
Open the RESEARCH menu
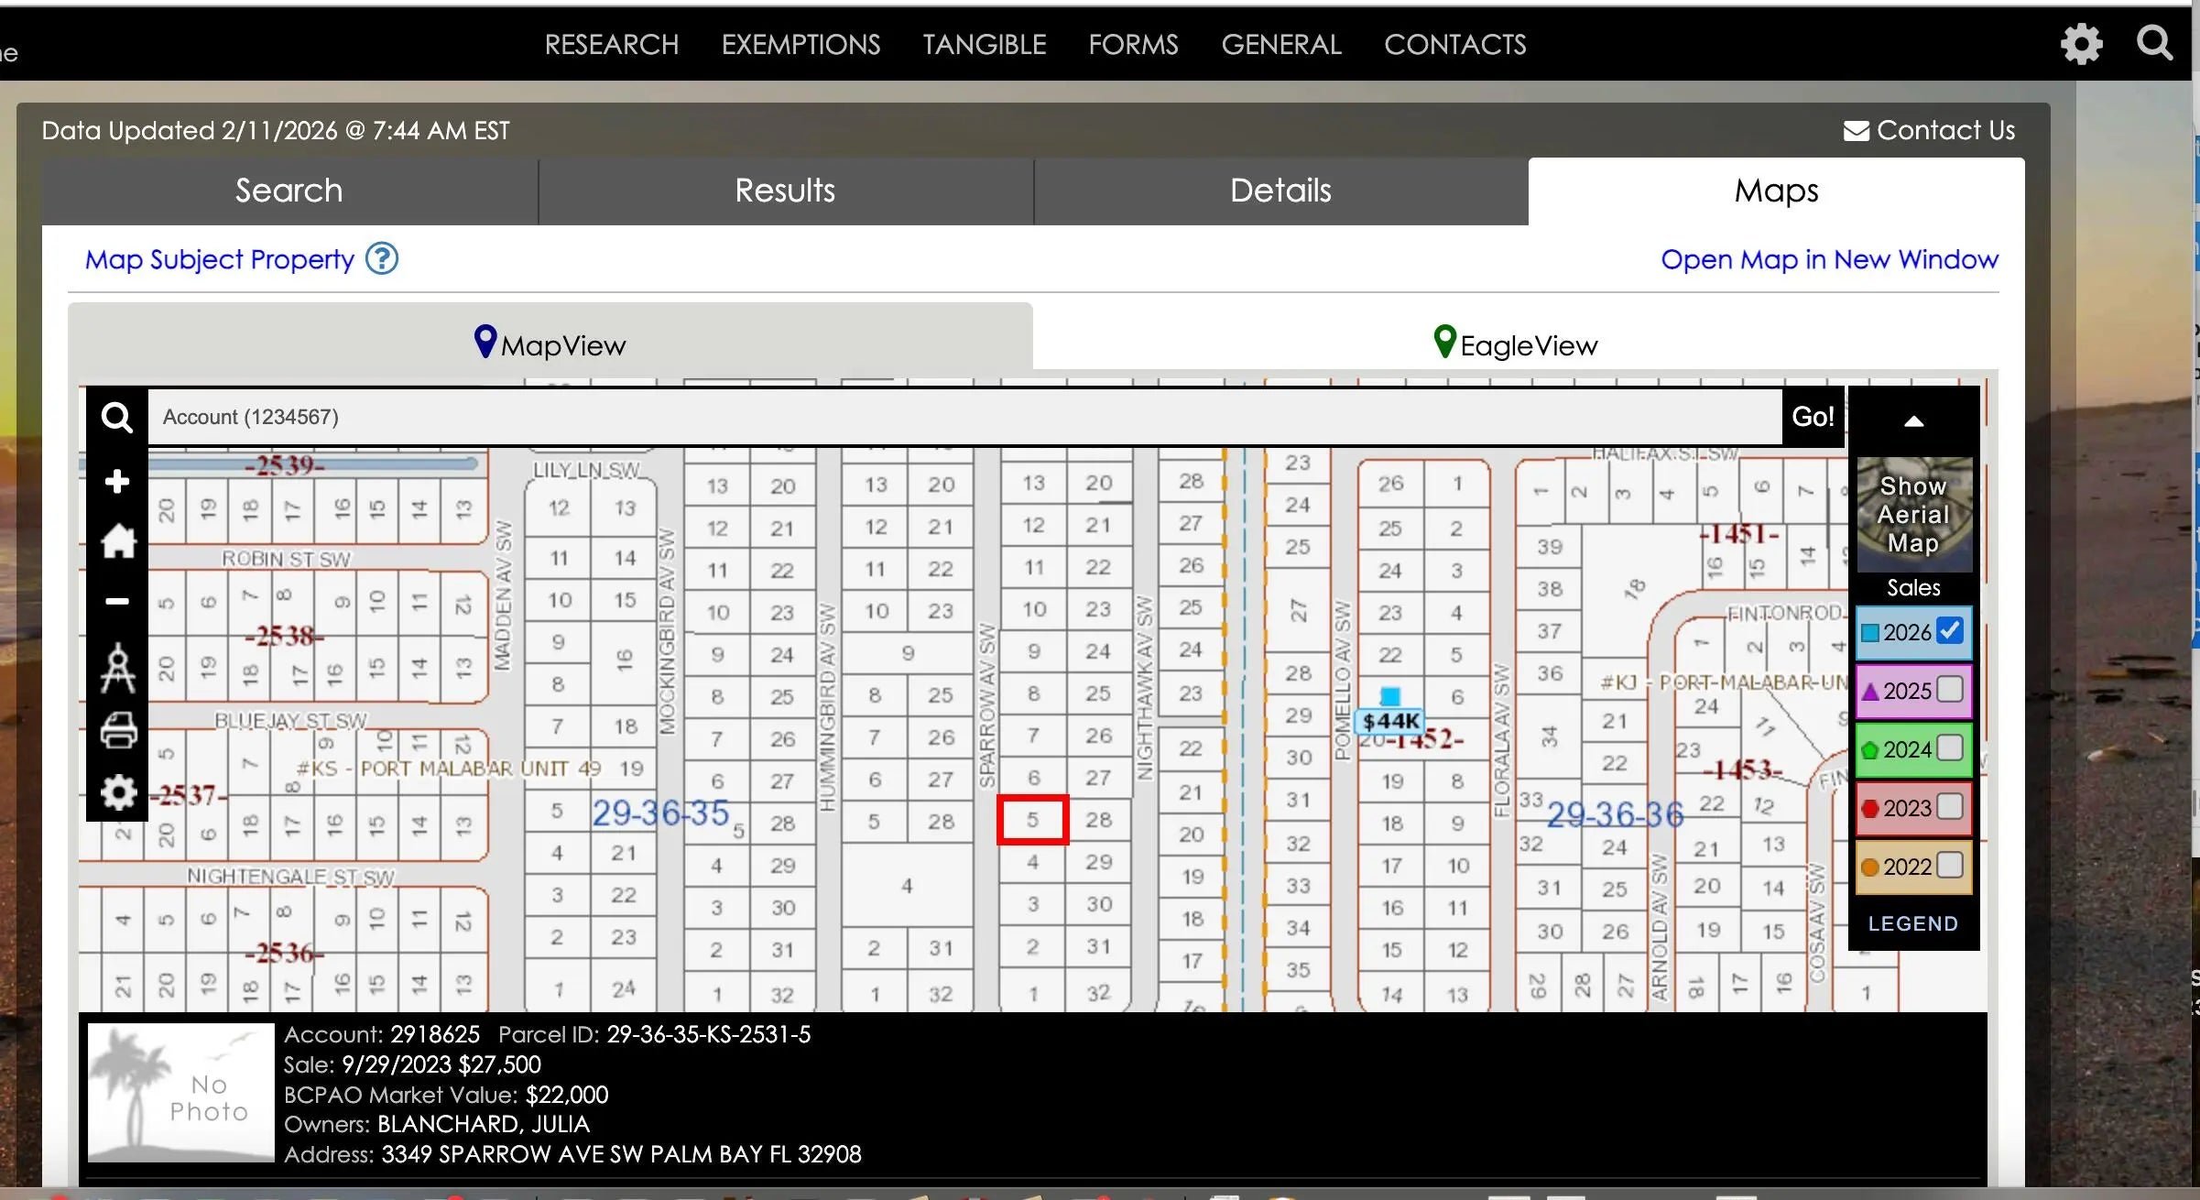tap(611, 44)
